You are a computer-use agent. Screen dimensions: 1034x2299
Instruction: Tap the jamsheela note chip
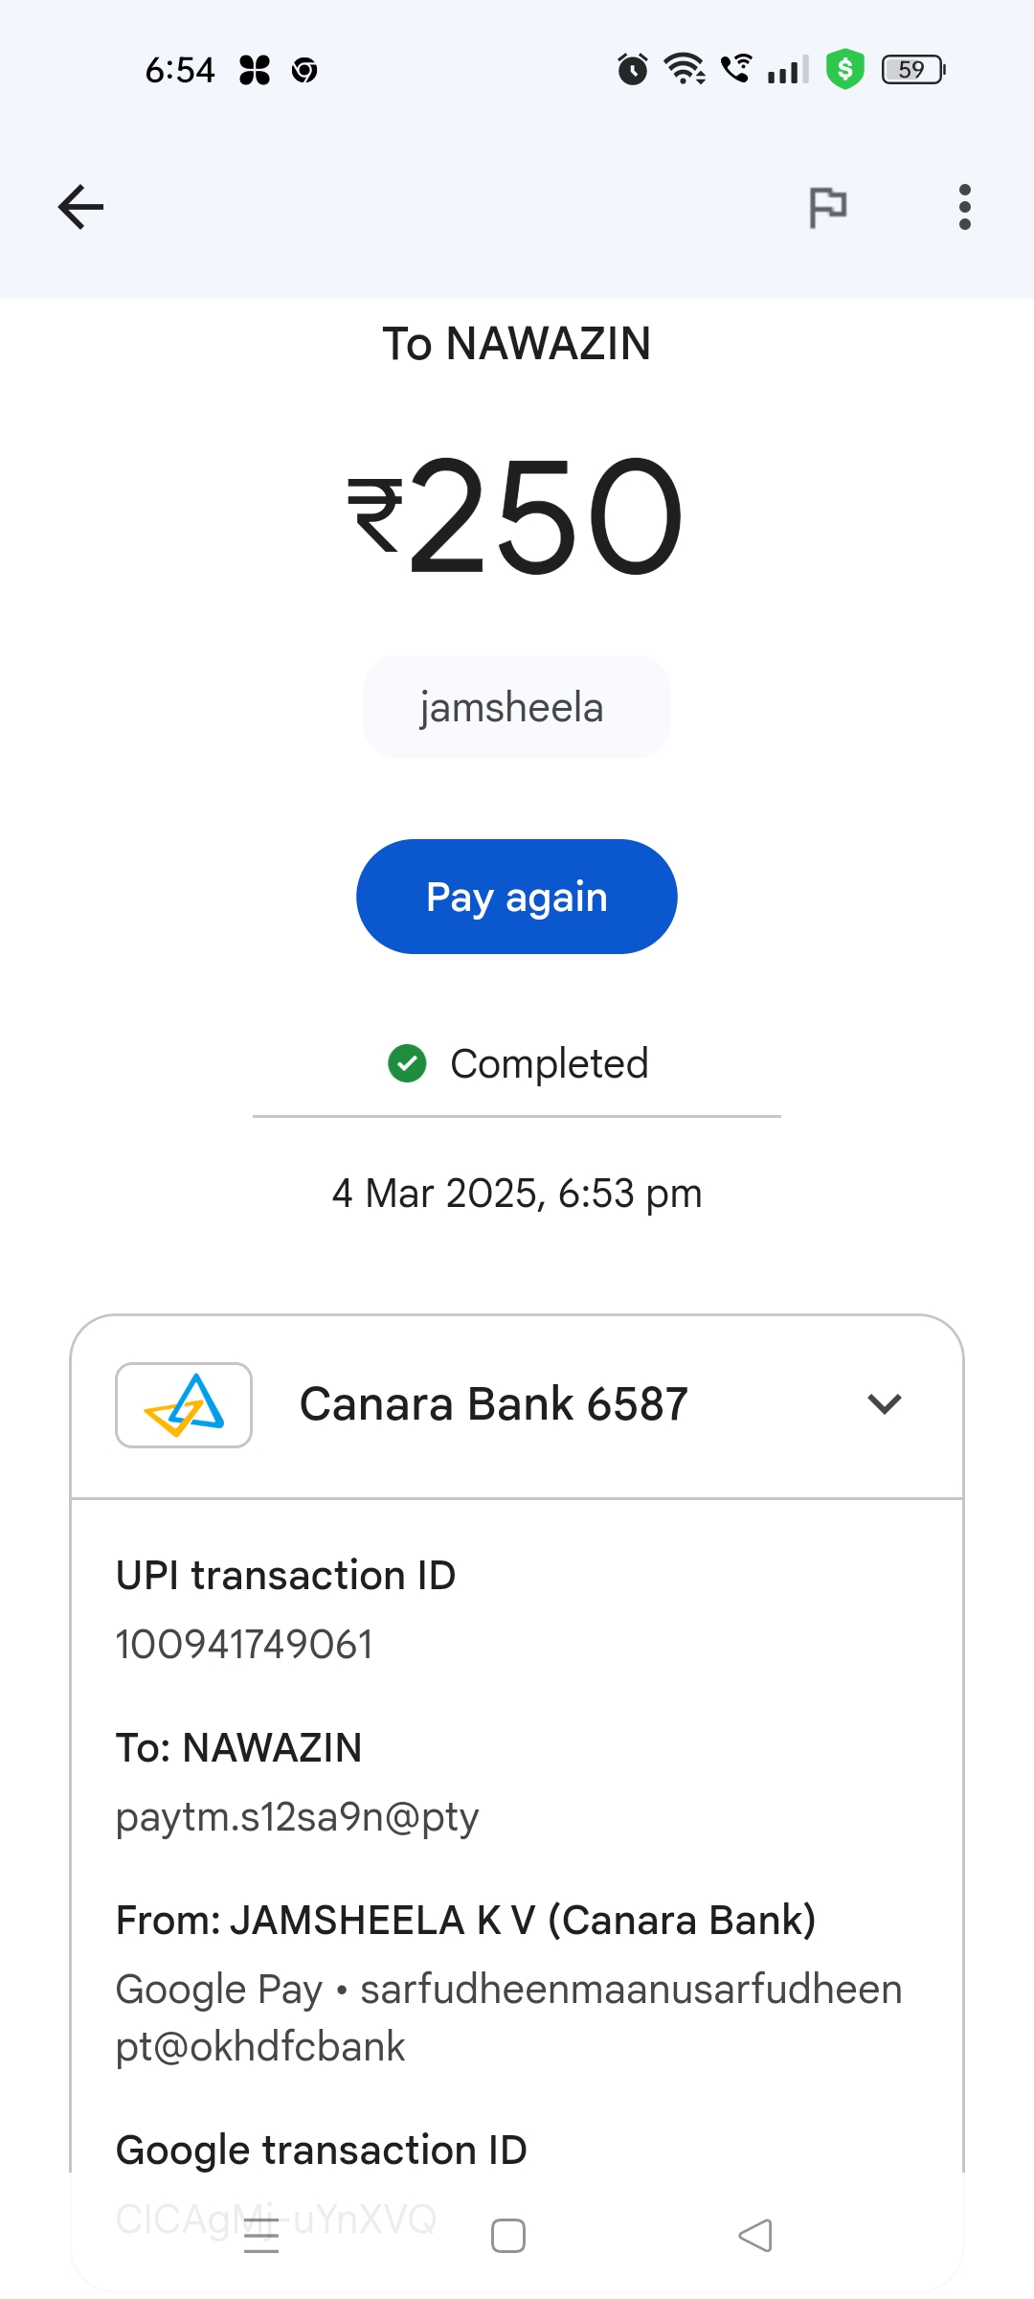(516, 708)
